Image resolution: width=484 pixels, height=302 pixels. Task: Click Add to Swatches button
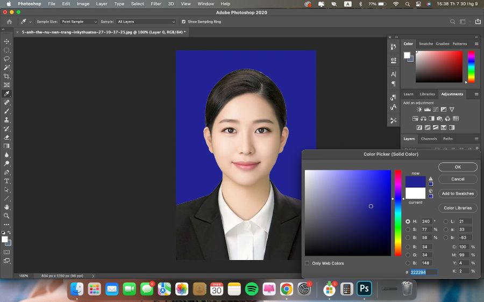(458, 193)
